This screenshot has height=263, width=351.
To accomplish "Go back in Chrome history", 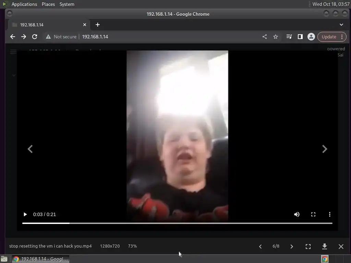I will (13, 37).
